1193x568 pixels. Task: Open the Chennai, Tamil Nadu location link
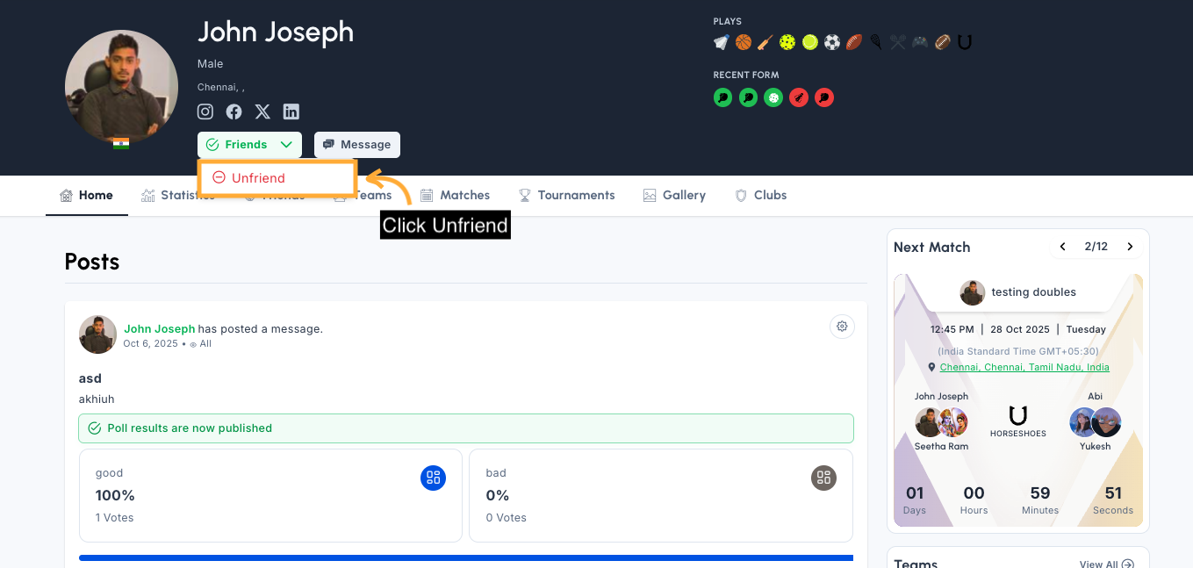tap(1024, 367)
